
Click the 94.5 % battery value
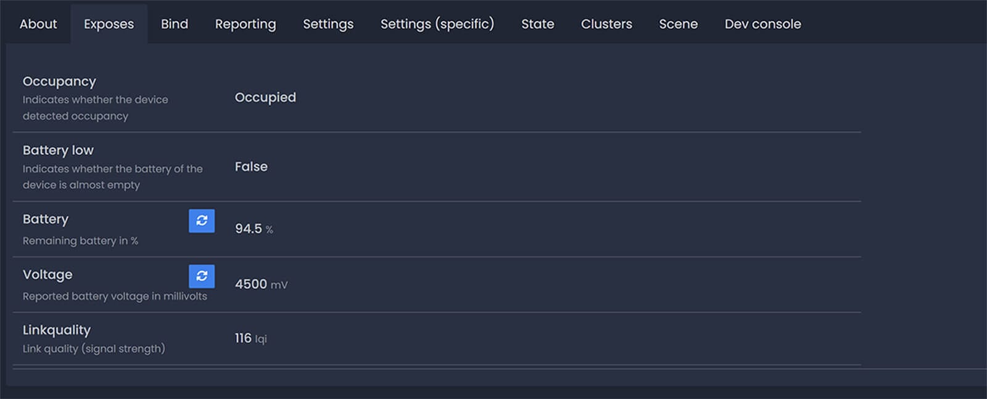(x=254, y=228)
